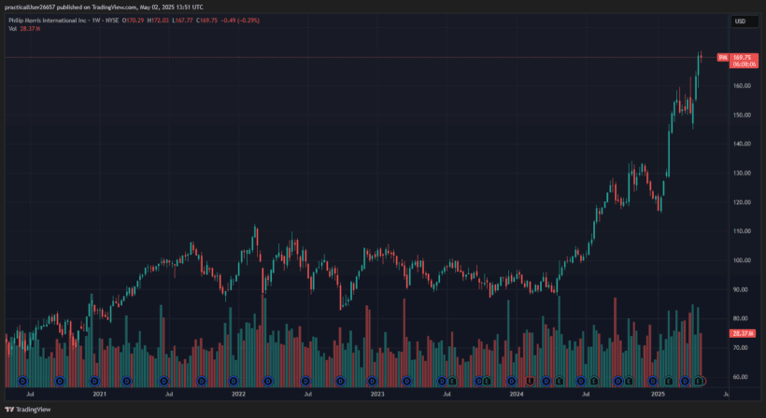The image size is (766, 418).
Task: Click the dividend marker above the 2023 label
Action: pyautogui.click(x=373, y=381)
